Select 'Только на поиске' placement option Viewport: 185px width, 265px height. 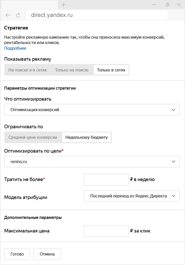click(x=72, y=70)
